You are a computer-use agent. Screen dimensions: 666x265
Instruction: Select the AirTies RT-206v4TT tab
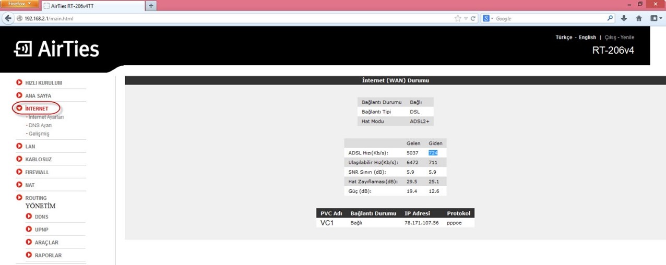point(92,6)
